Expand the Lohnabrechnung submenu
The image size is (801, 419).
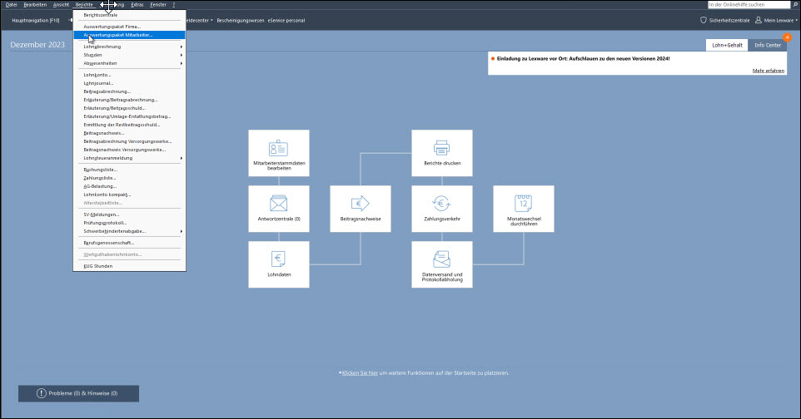point(129,47)
